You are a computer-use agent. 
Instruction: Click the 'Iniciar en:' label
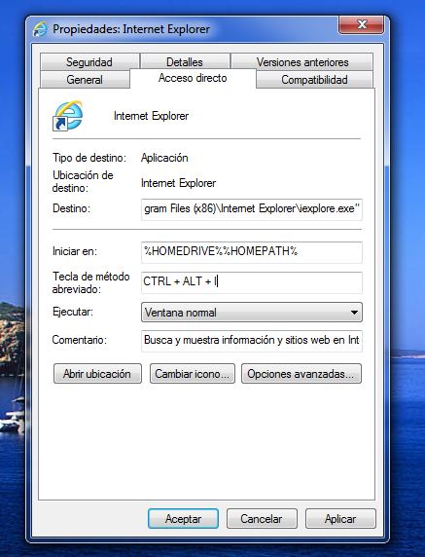point(75,251)
